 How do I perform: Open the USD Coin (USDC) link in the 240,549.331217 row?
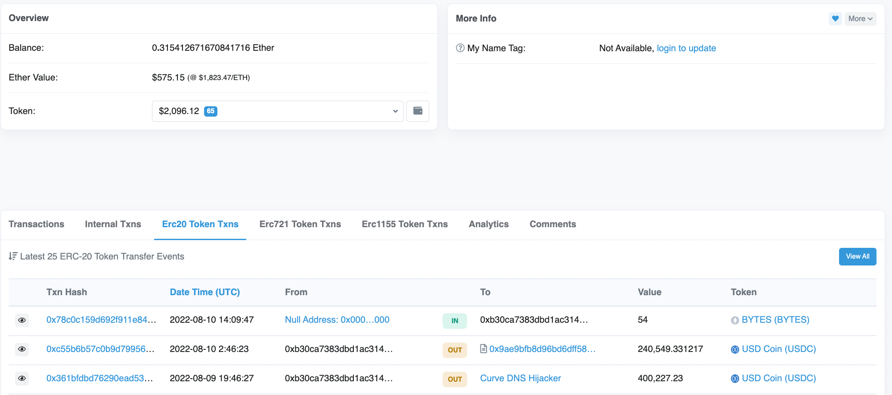779,349
